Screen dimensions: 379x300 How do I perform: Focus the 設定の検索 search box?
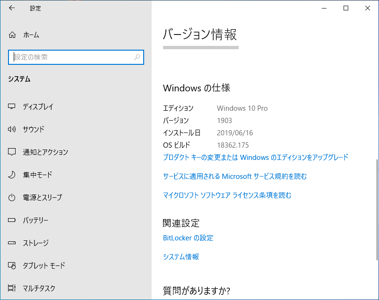pyautogui.click(x=76, y=57)
